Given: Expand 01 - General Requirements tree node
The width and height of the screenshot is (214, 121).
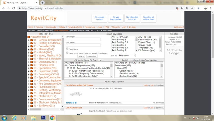Looking at the screenshot, I should [29, 40].
